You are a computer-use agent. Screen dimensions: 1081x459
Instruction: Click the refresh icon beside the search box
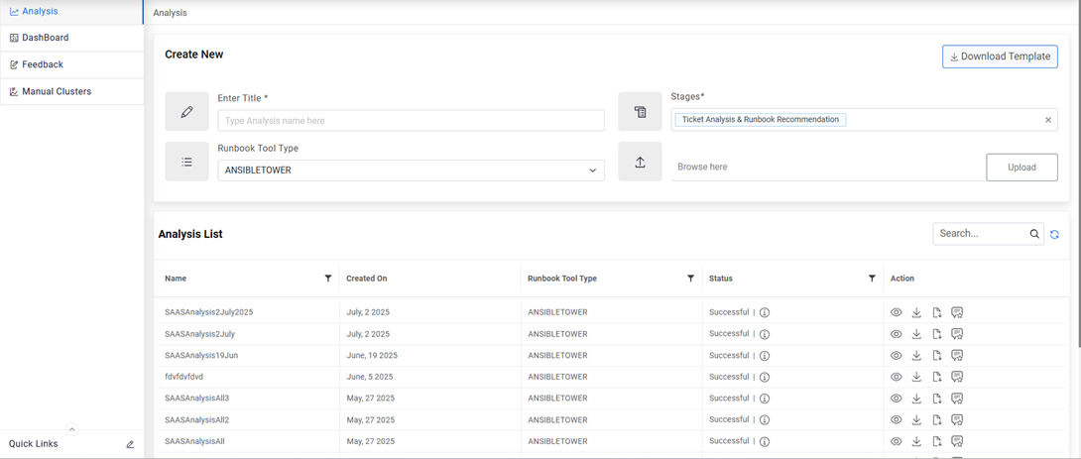coord(1054,234)
